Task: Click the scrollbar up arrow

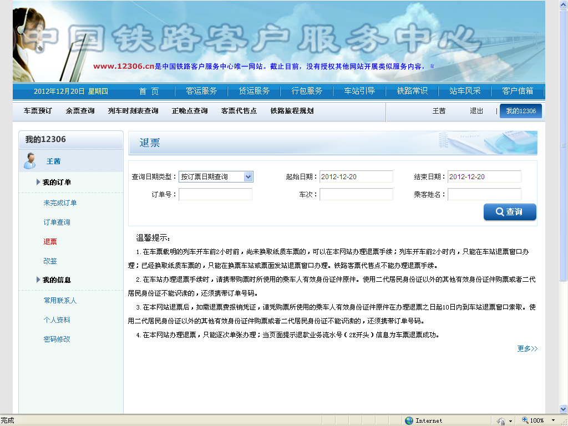Action: (564, 4)
